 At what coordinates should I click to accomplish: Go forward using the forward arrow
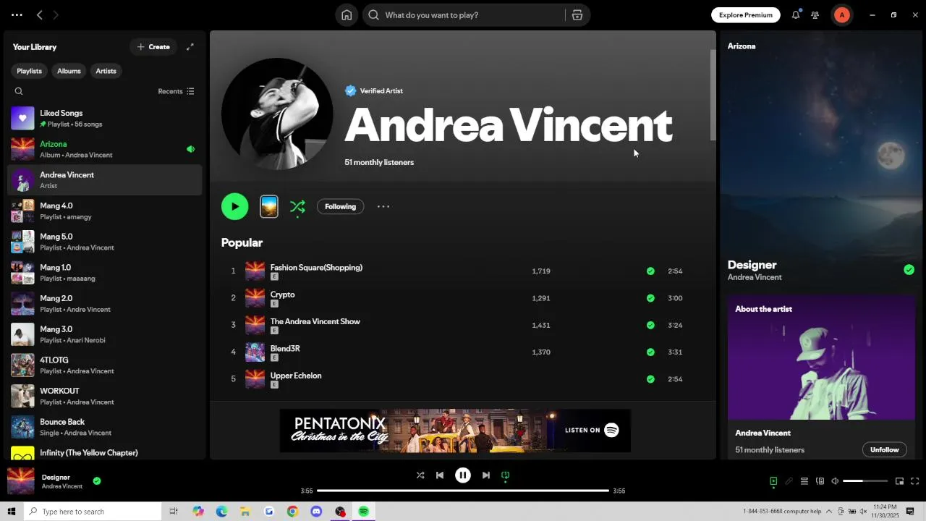[56, 15]
